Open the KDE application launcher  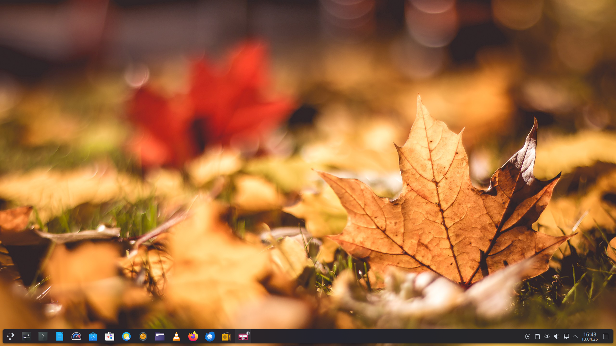click(x=11, y=336)
